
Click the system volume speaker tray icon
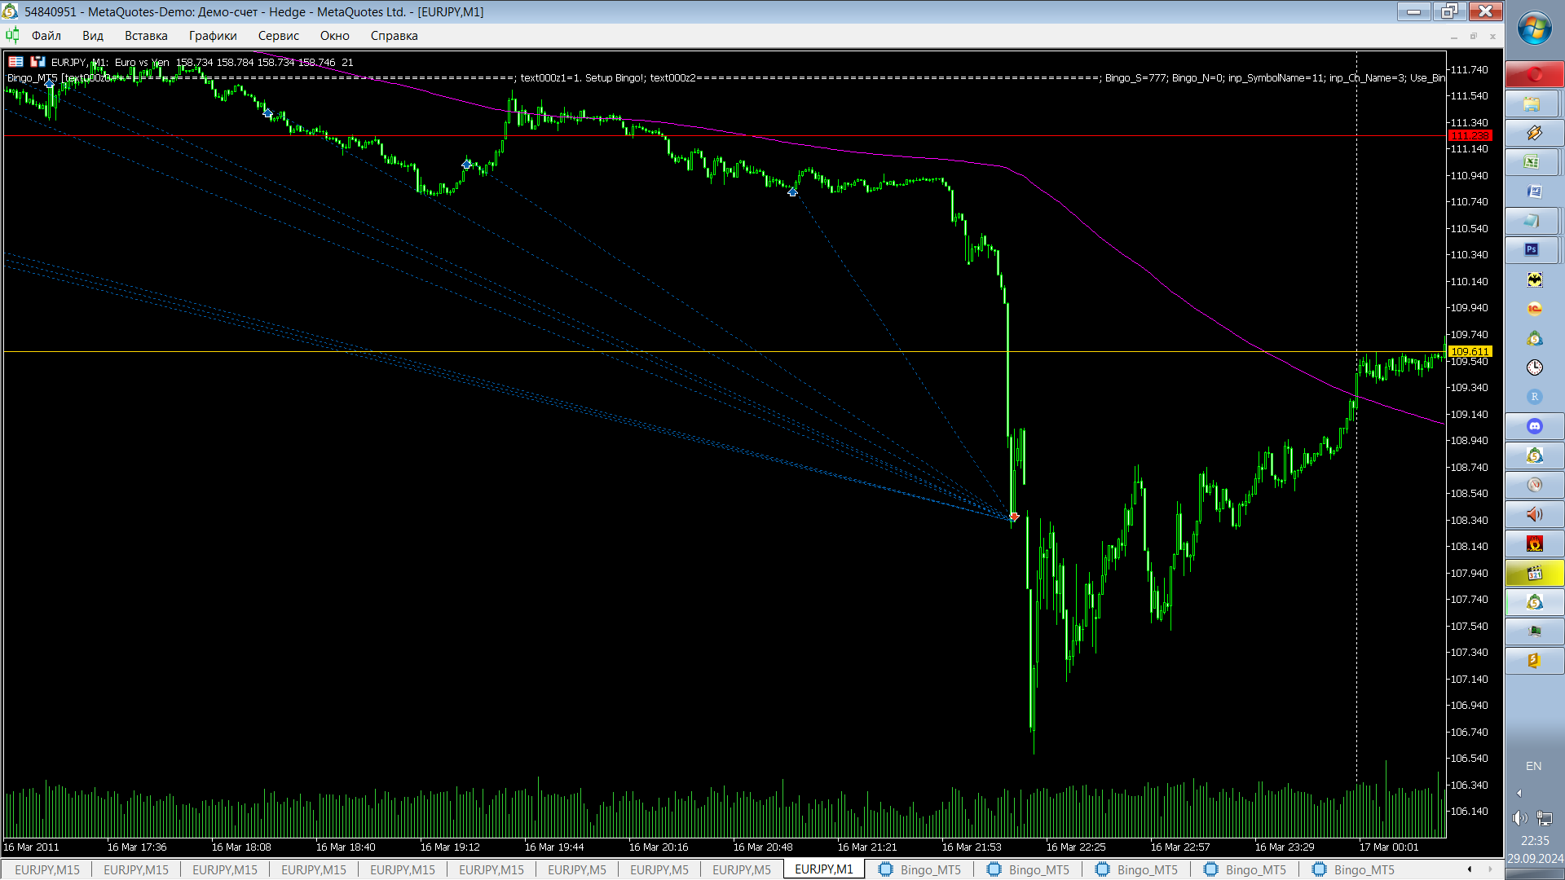[x=1519, y=817]
